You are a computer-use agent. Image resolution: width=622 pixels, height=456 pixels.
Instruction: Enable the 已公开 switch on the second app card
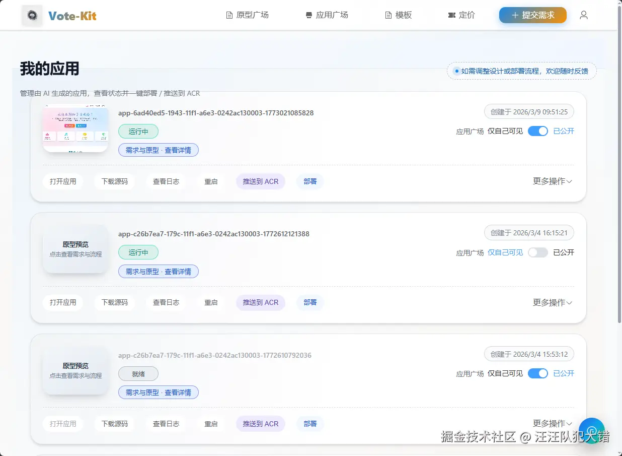(538, 252)
